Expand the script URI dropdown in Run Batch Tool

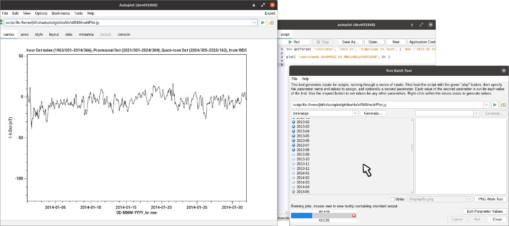click(486, 105)
